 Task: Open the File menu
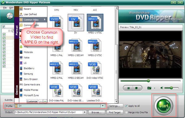coord(5,8)
